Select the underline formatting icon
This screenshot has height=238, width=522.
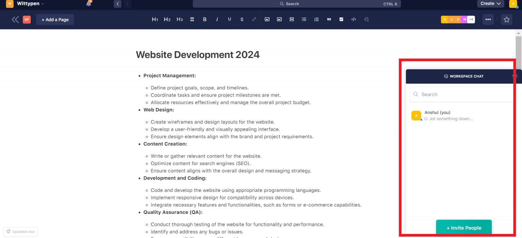point(229,19)
